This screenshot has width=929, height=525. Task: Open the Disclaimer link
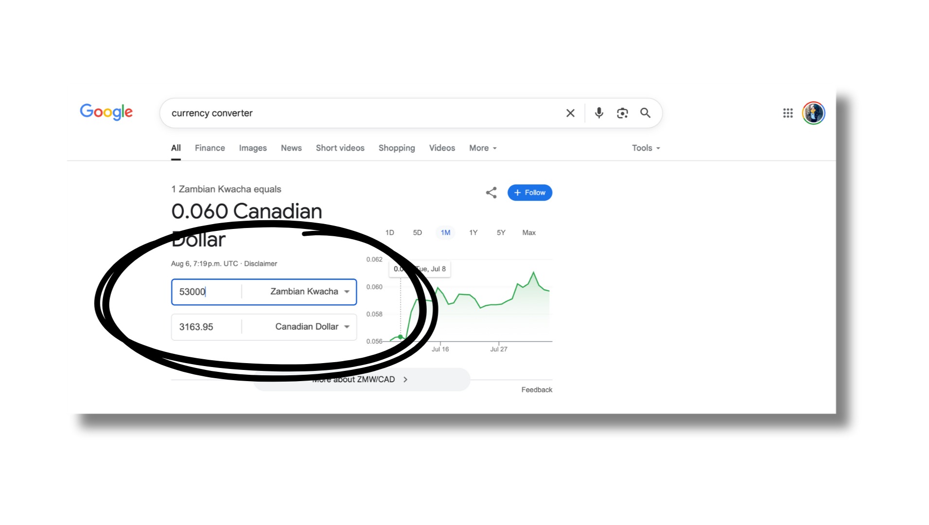(x=261, y=264)
